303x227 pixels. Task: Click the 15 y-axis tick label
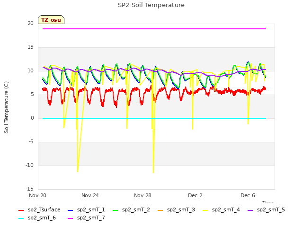pos(30,47)
